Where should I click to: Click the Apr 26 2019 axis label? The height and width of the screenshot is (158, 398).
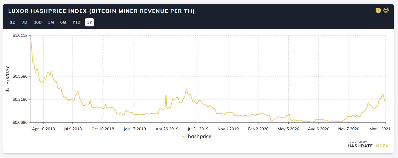tap(167, 129)
